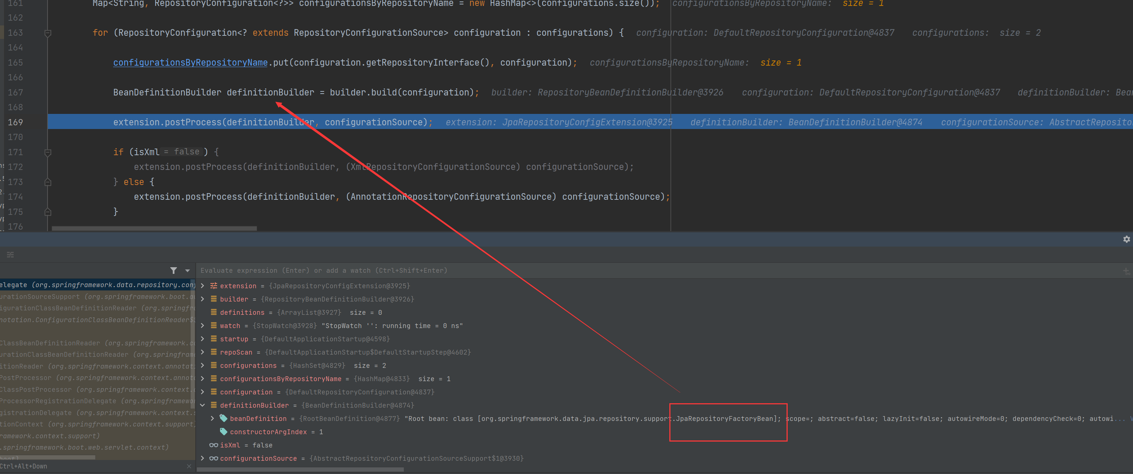This screenshot has width=1133, height=474.
Task: Click the layout settings icon above frames
Action: [10, 255]
